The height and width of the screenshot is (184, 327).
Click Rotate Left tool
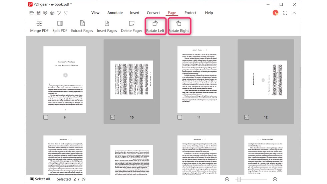click(155, 26)
